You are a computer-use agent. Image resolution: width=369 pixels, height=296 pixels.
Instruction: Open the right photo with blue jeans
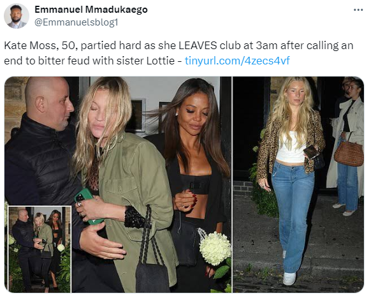coord(298,184)
